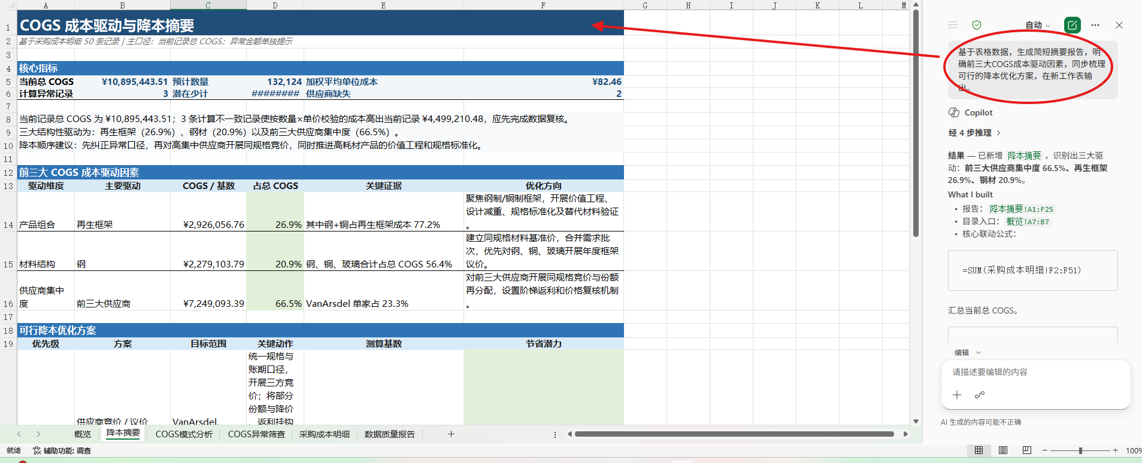Screen dimensions: 1142x463
Task: Go to next sheet tab arrow
Action: pyautogui.click(x=38, y=434)
